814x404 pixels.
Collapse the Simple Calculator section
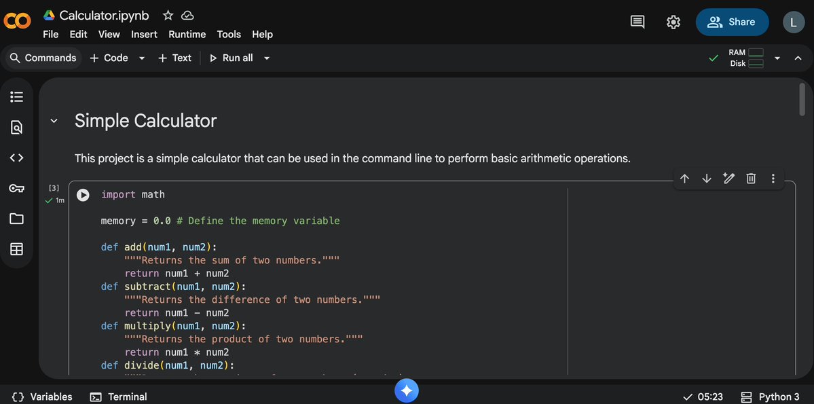[54, 120]
